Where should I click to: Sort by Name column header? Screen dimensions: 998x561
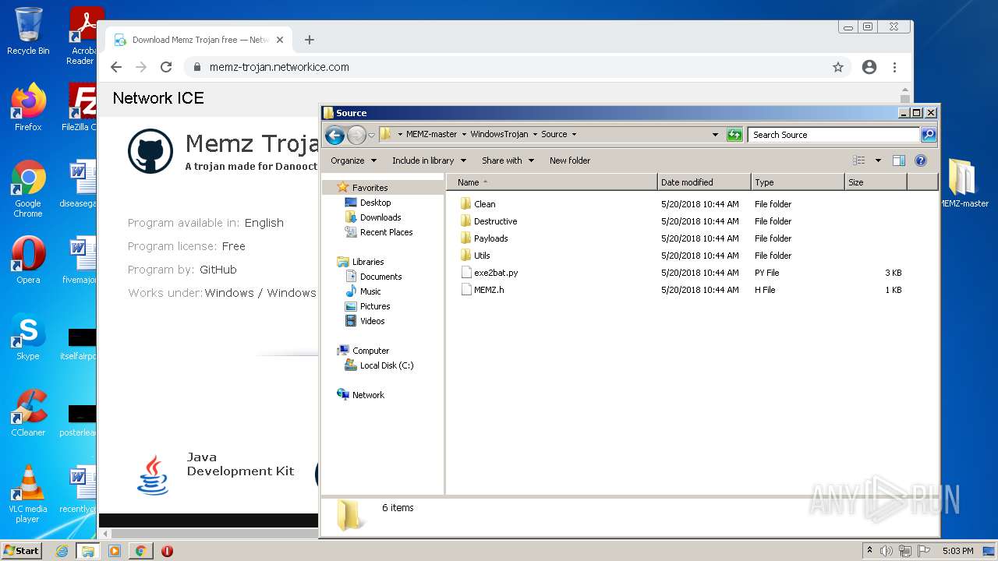point(552,182)
